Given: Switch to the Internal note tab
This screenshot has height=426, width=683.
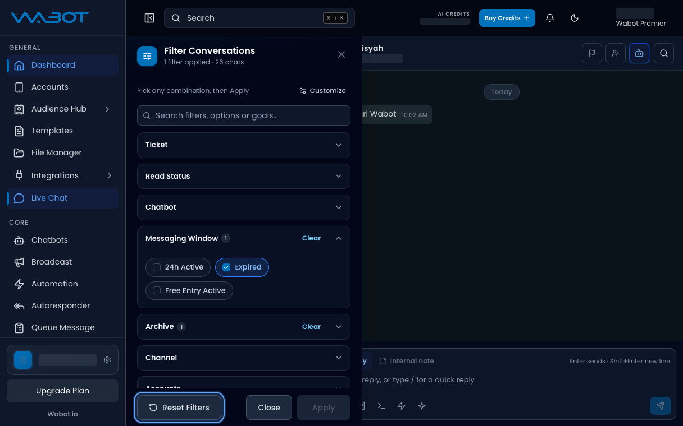Looking at the screenshot, I should point(407,361).
